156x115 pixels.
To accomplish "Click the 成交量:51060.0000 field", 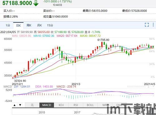I will [56, 17].
